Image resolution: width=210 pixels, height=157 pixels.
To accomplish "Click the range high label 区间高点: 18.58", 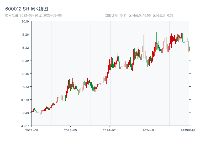I will coord(140,15).
